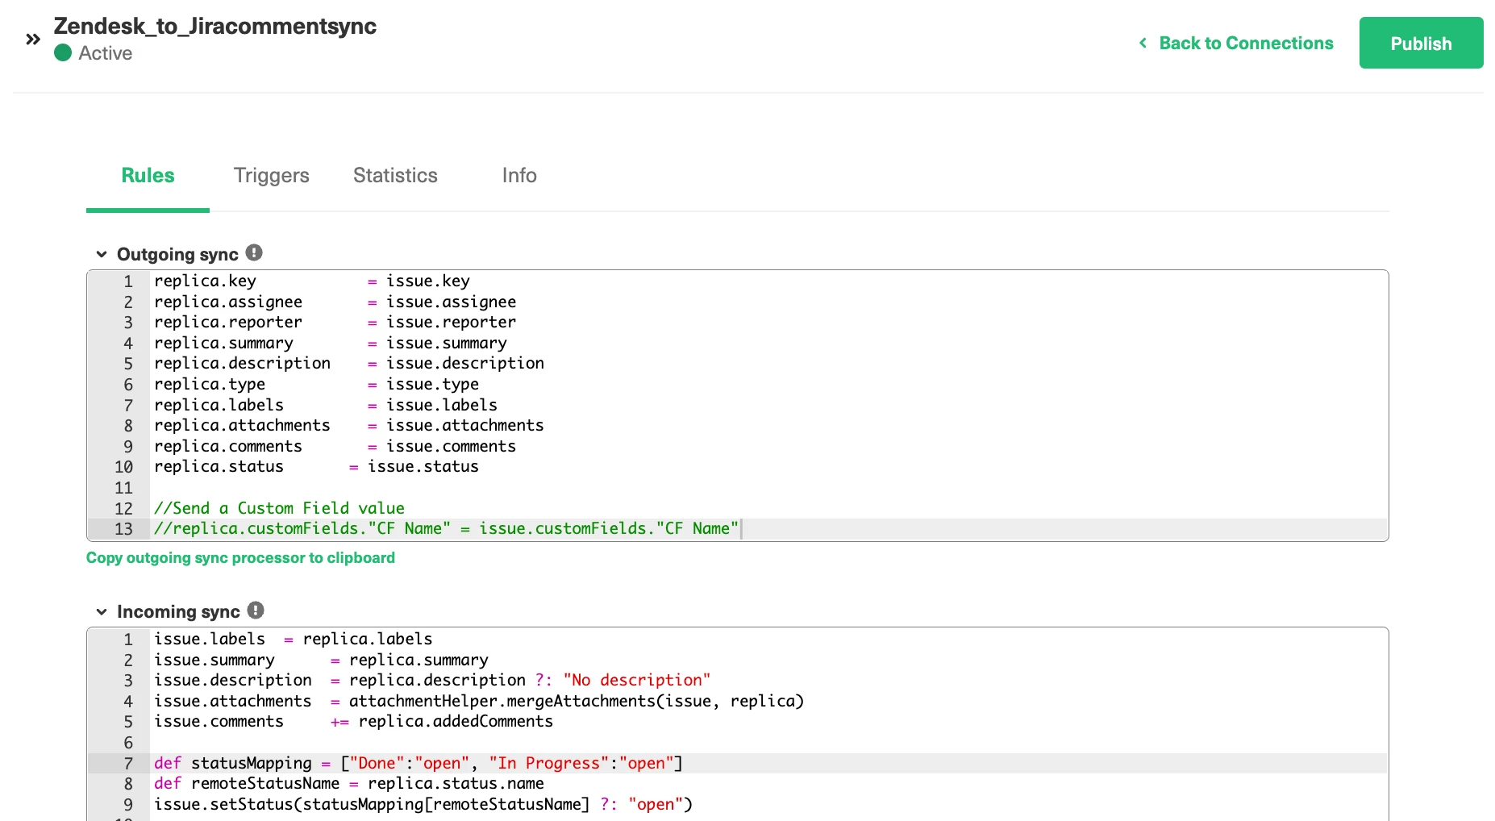
Task: Select line number 11 in Outgoing sync gutter
Action: 123,488
